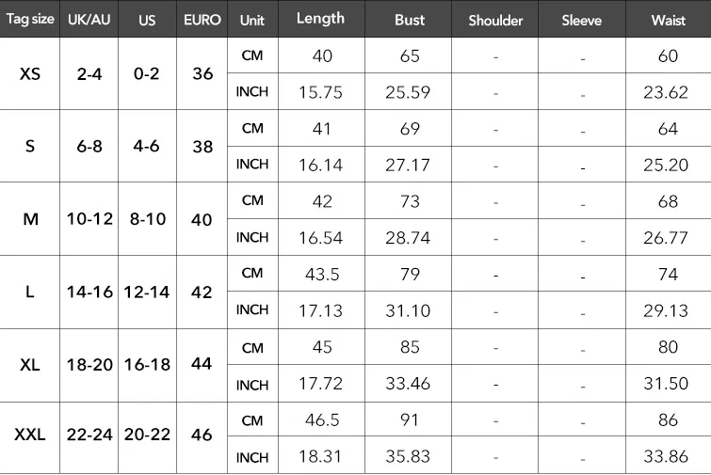Click UK/AU size 14-16 cell
The height and width of the screenshot is (475, 711).
89,293
